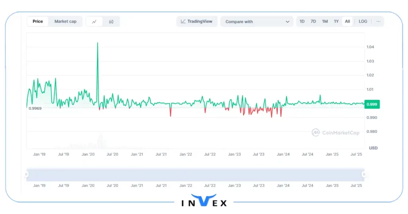
Task: Toggle LOG scale
Action: point(363,21)
